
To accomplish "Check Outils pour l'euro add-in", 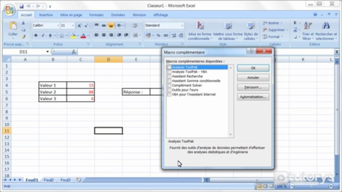I will [x=169, y=90].
